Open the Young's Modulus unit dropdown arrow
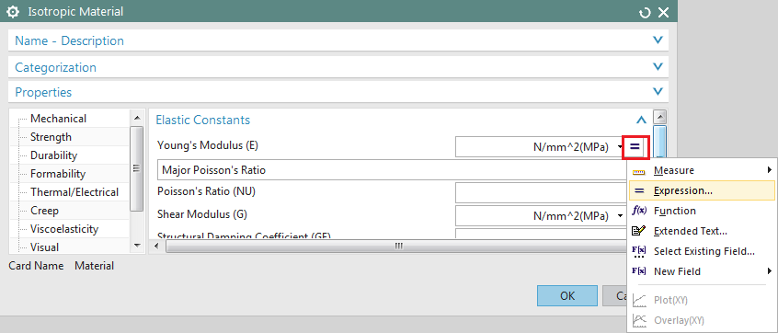This screenshot has width=778, height=333. click(620, 147)
